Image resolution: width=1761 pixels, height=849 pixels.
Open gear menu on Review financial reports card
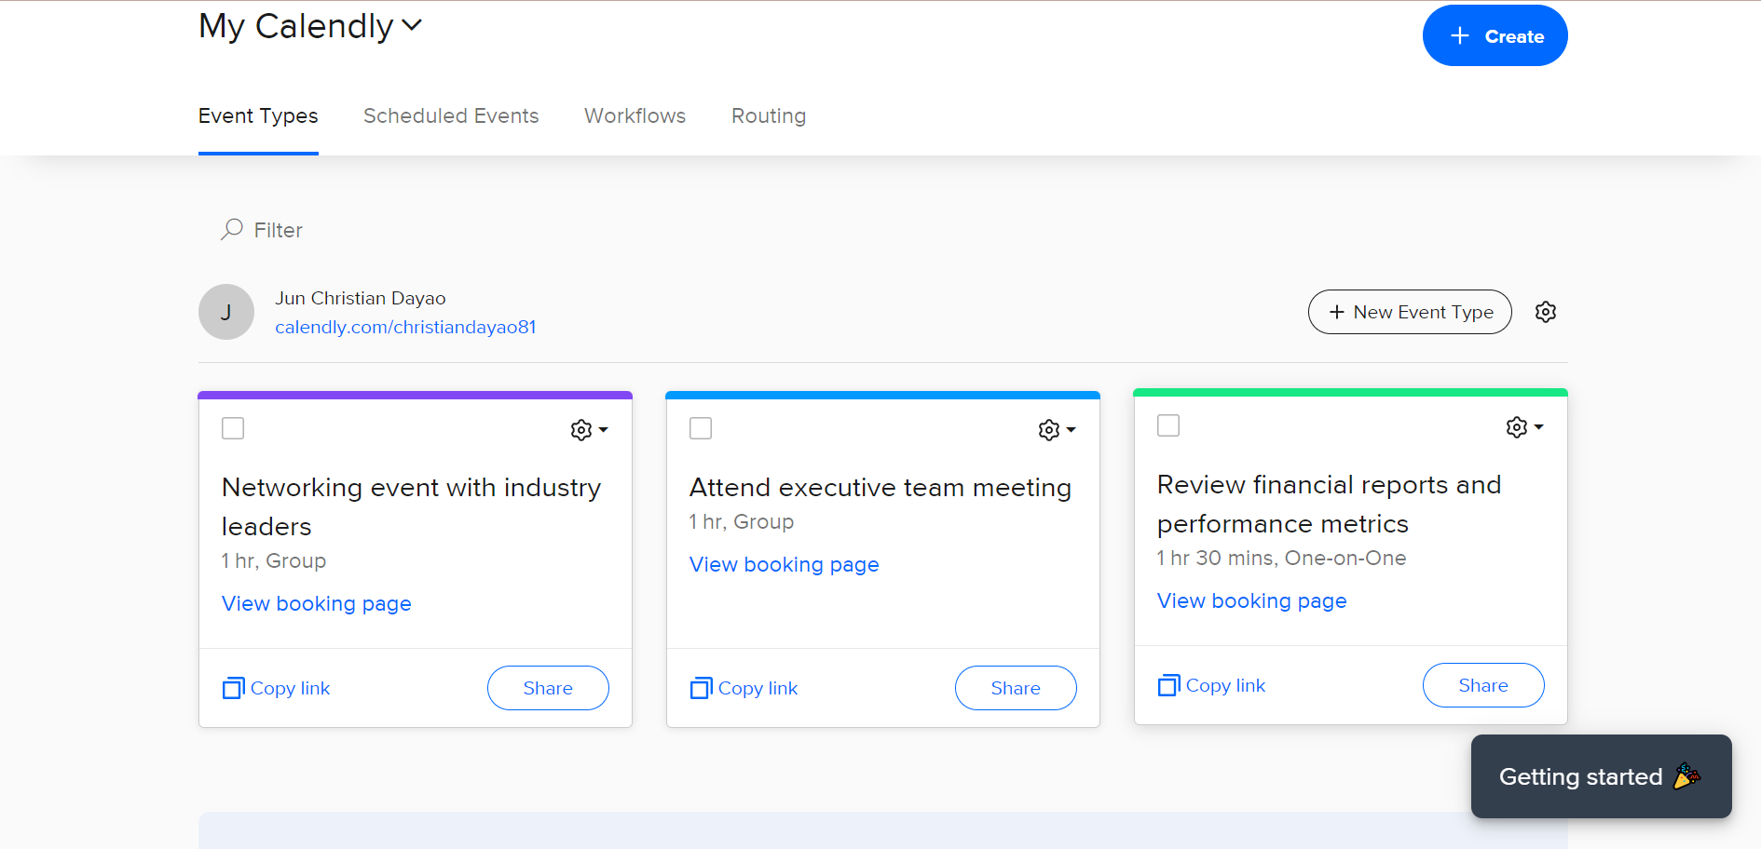click(x=1524, y=426)
